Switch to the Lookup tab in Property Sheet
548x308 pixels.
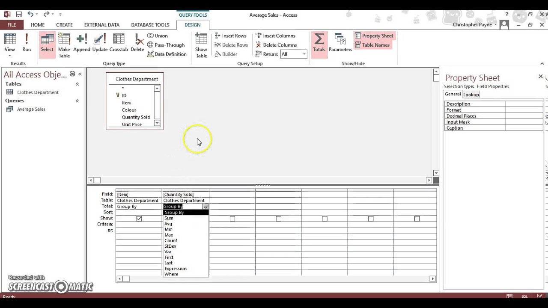pos(471,95)
